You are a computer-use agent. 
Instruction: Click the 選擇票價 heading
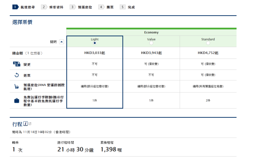pyautogui.click(x=22, y=22)
